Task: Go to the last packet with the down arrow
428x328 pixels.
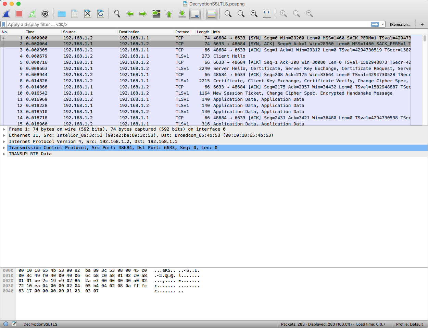Action: click(x=182, y=14)
